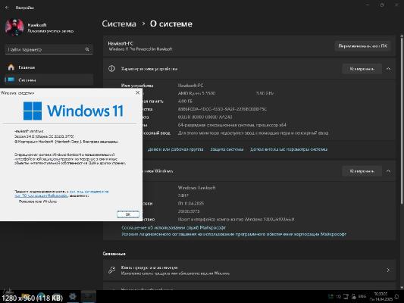Viewport: 404px width, 303px height.
Task: Select RAM value '4,00 ГБ'
Action: tap(185, 102)
